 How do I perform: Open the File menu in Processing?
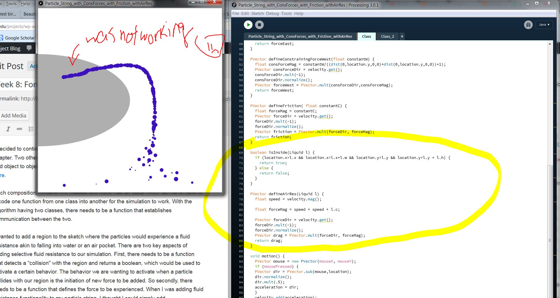[235, 14]
